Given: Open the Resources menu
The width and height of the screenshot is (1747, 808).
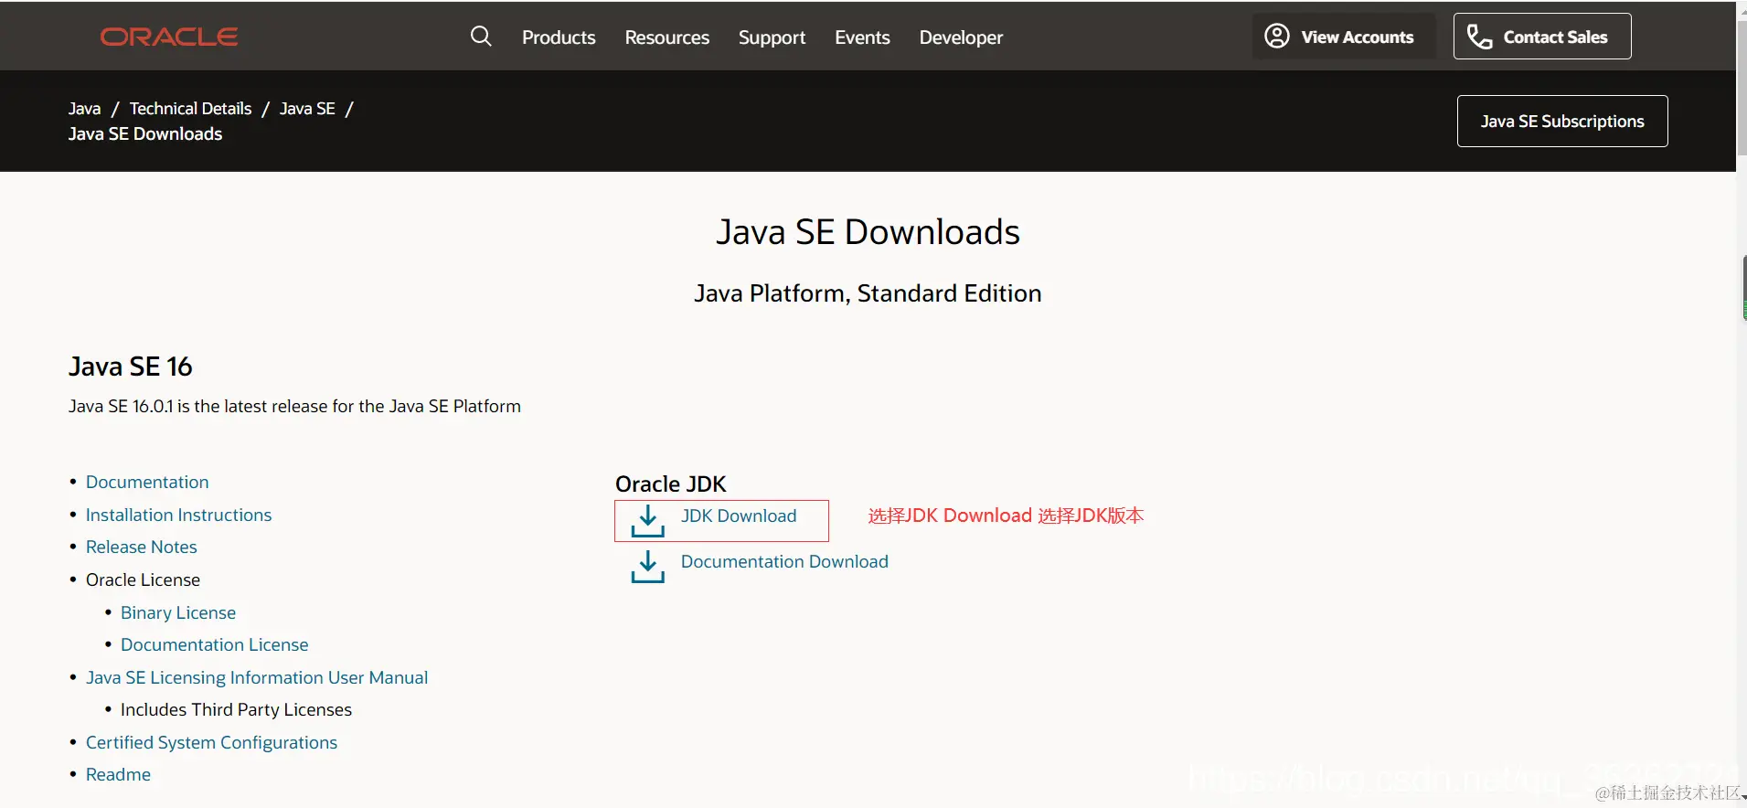Looking at the screenshot, I should [x=667, y=37].
